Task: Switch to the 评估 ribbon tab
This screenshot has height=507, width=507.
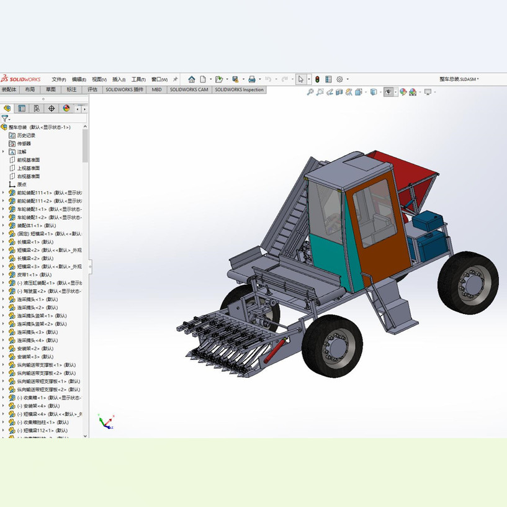Action: (x=92, y=89)
